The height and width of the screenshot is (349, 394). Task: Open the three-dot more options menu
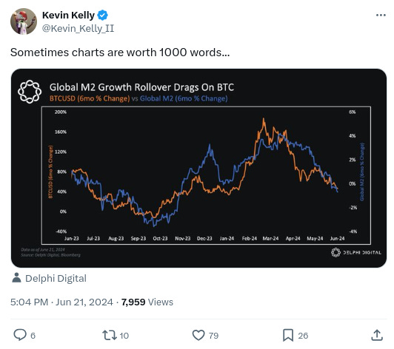point(381,16)
